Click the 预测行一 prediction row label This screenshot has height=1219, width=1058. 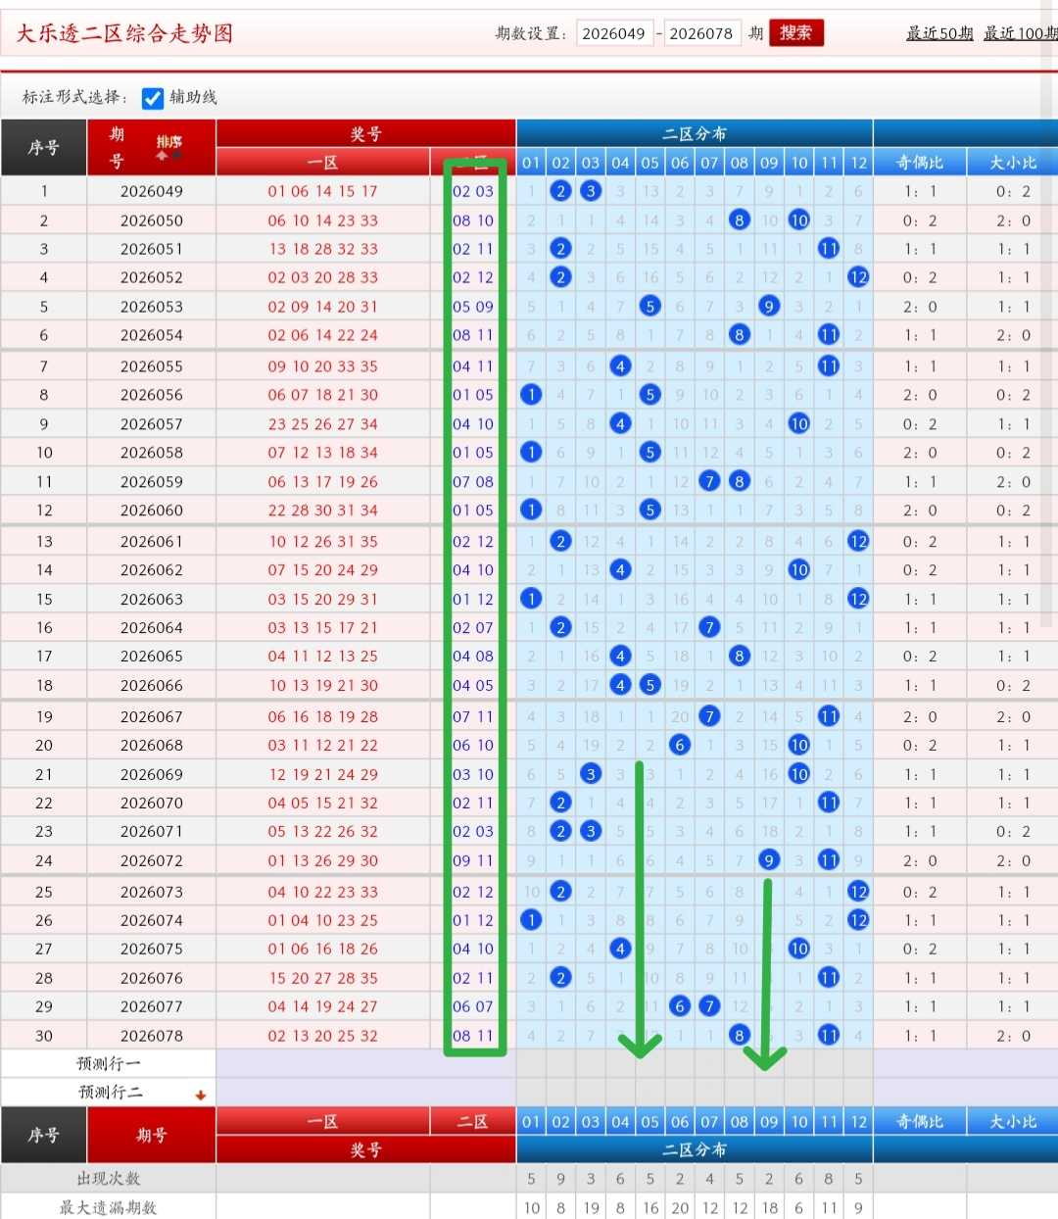[109, 1064]
